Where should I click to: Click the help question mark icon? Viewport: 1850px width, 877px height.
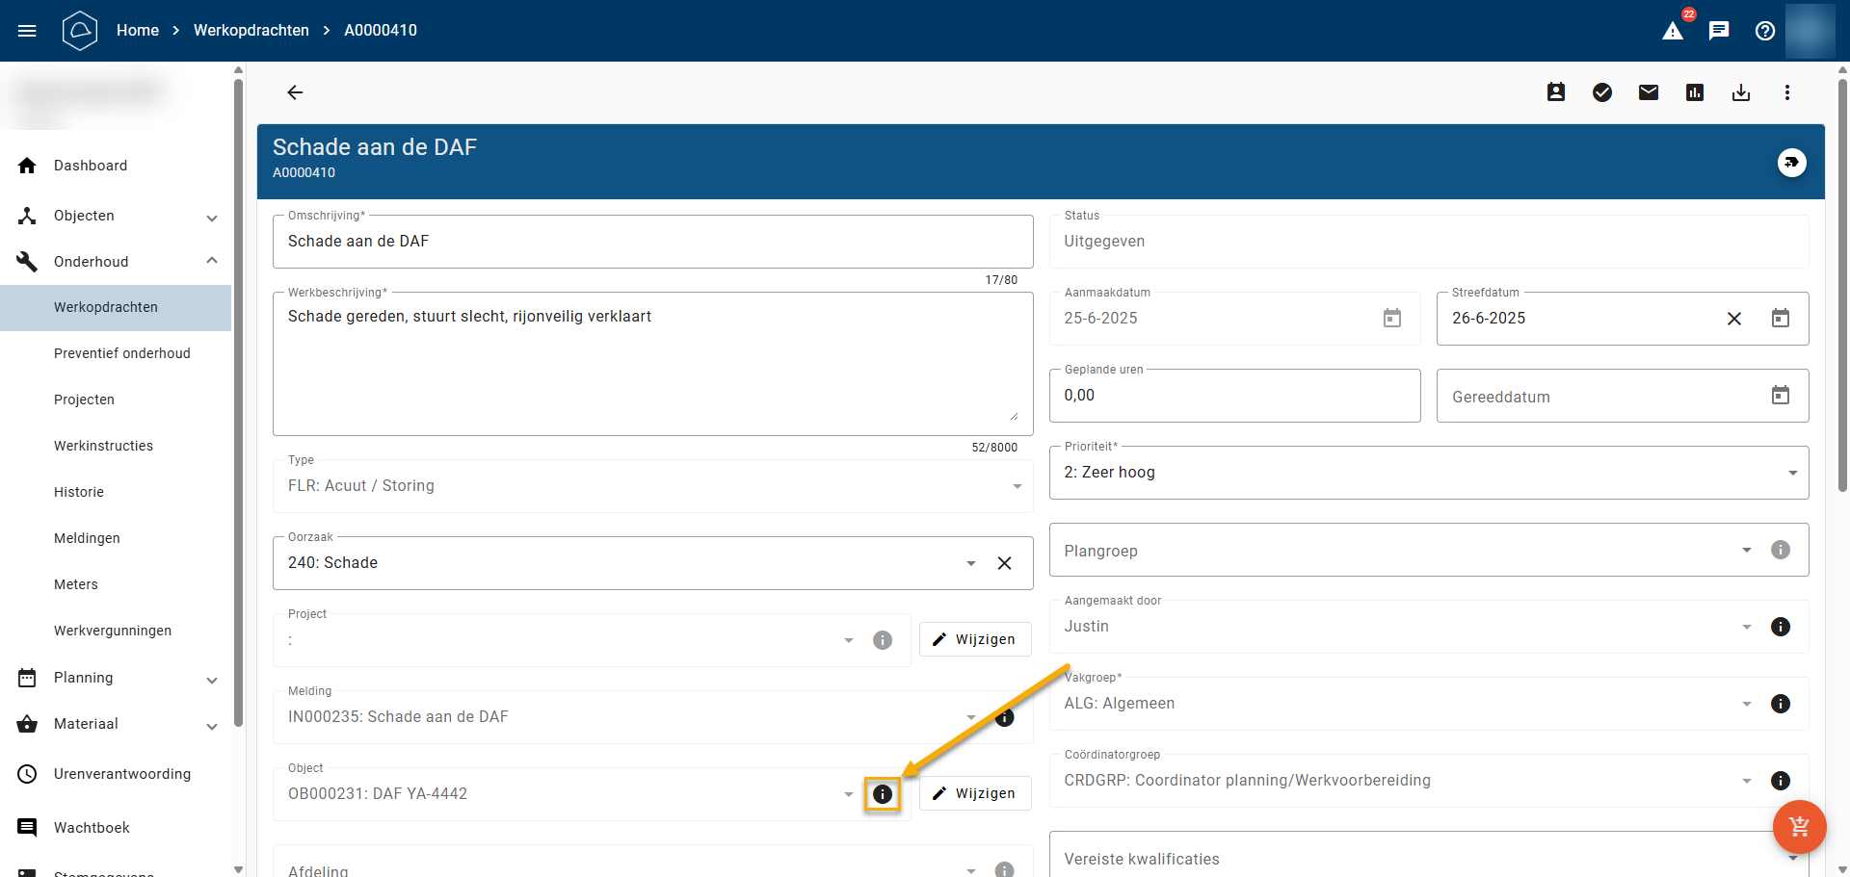point(1765,31)
